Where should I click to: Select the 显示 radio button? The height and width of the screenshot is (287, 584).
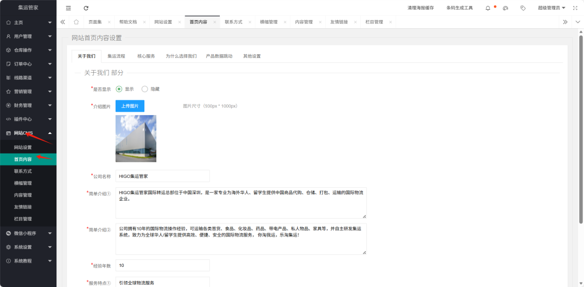pyautogui.click(x=119, y=89)
